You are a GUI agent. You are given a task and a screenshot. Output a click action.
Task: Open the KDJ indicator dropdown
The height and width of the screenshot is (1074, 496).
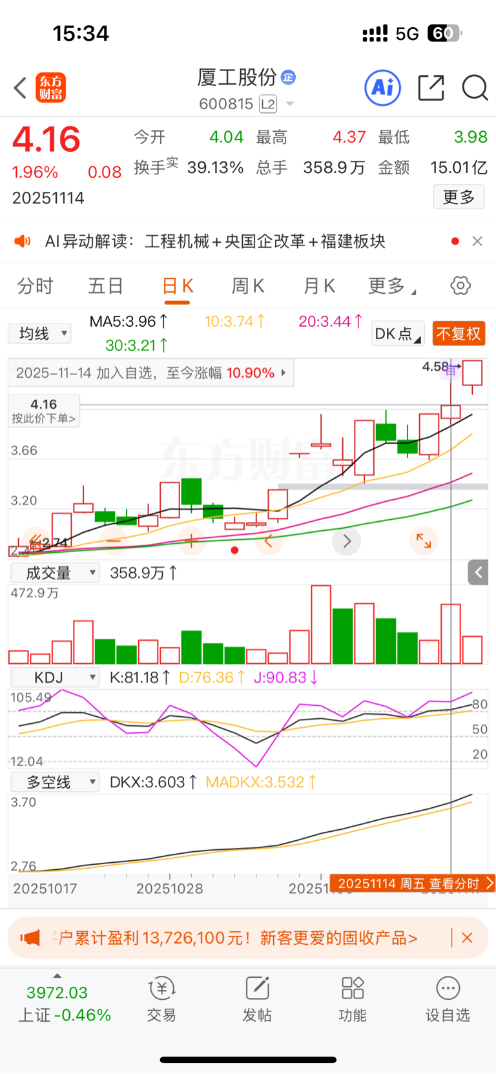(55, 677)
